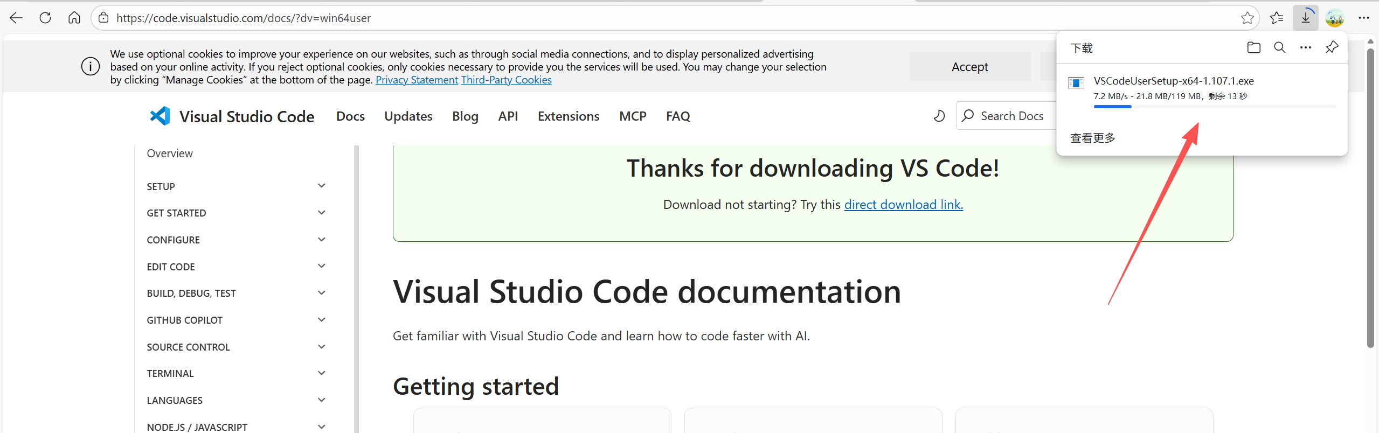Click the SETUP sidebar label
Screen dimensions: 1379x433
pos(161,186)
